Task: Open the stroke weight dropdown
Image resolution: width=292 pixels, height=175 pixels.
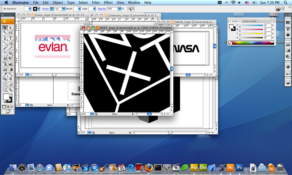Action: click(64, 9)
